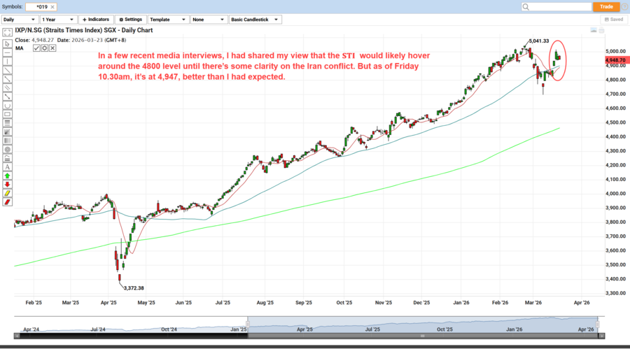Select the red eraser tool
The height and width of the screenshot is (349, 630).
click(x=7, y=201)
